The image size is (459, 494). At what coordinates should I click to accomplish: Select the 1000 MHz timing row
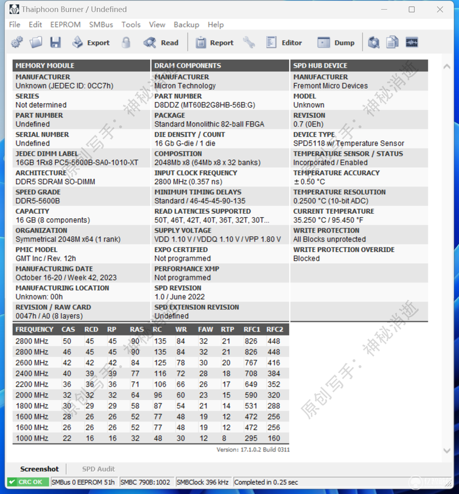coord(151,438)
